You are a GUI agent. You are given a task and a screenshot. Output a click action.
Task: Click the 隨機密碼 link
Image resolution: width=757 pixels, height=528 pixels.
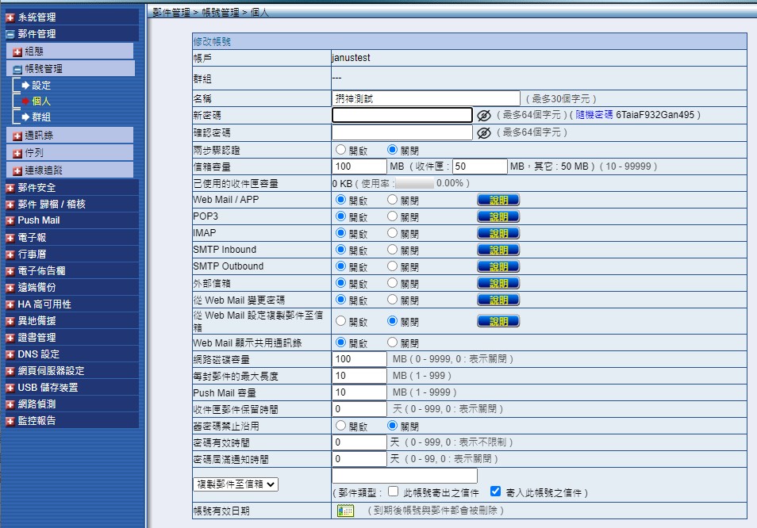click(594, 115)
